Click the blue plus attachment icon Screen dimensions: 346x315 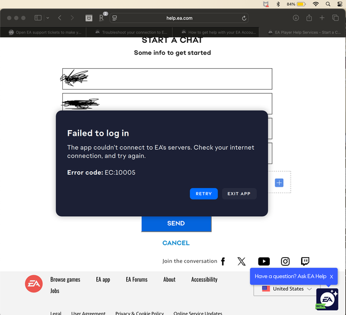click(279, 183)
